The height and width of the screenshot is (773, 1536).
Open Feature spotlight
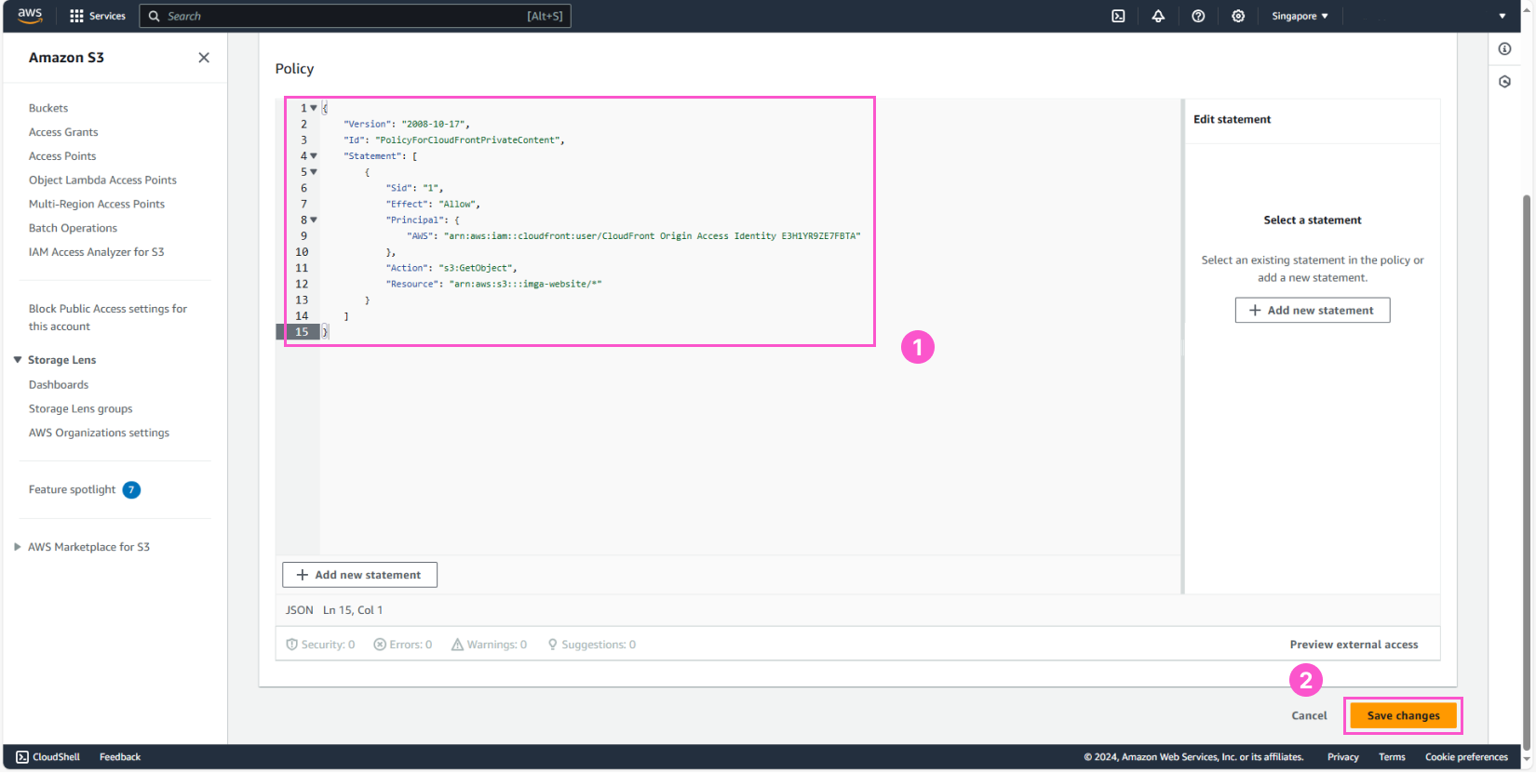pos(73,490)
